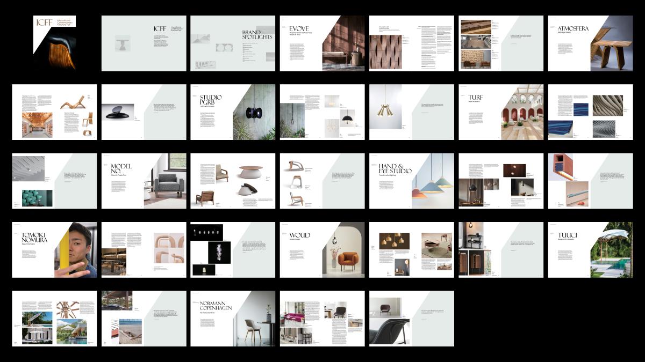Open the ICFF International Contemporary Furniture Fair title spread
The height and width of the screenshot is (362, 645).
tap(144, 43)
